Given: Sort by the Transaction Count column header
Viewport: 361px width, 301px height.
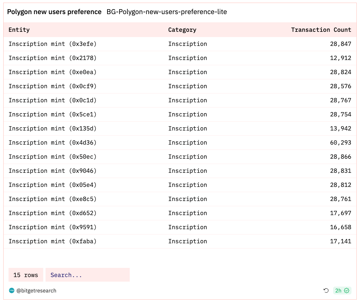Looking at the screenshot, I should tap(321, 30).
